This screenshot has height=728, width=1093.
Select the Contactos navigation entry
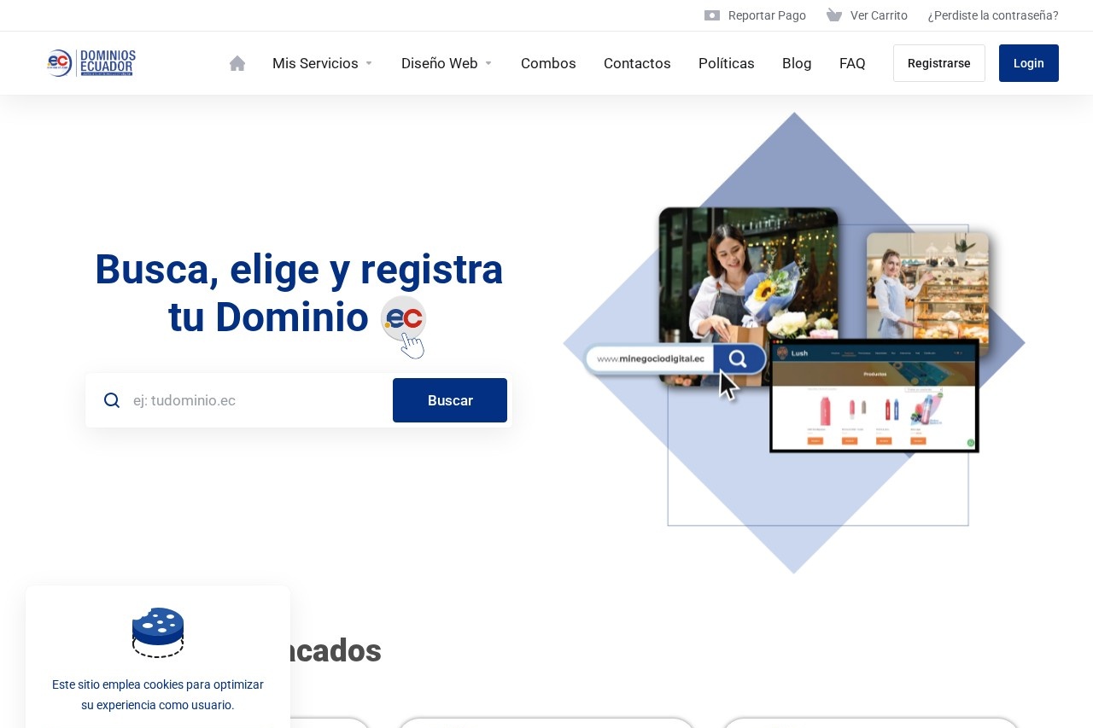(x=637, y=63)
